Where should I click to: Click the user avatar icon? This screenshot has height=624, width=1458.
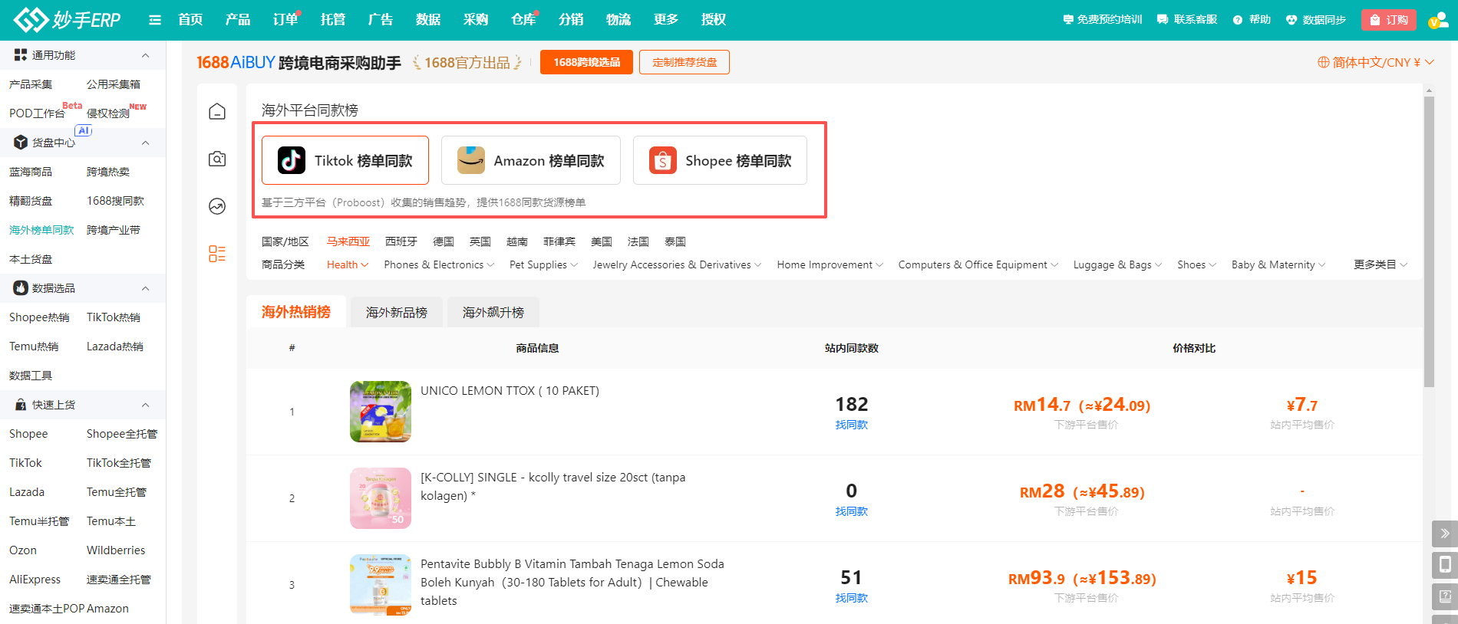tap(1437, 20)
